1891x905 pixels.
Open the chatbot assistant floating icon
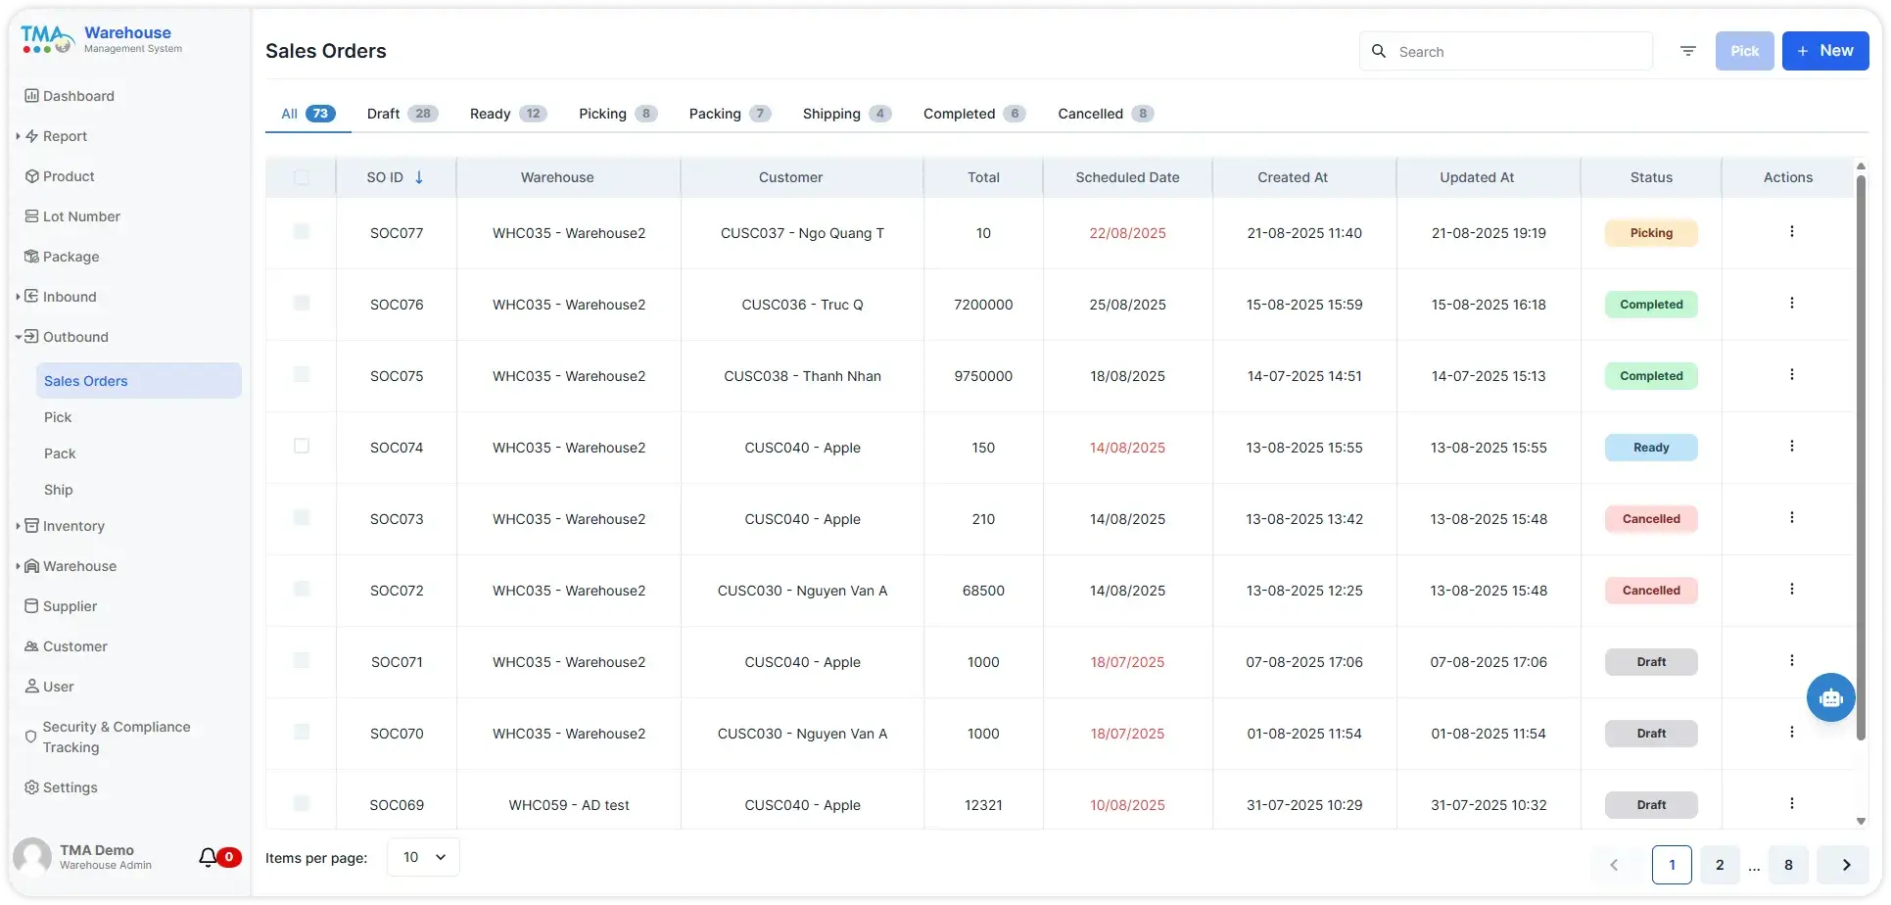(x=1830, y=697)
